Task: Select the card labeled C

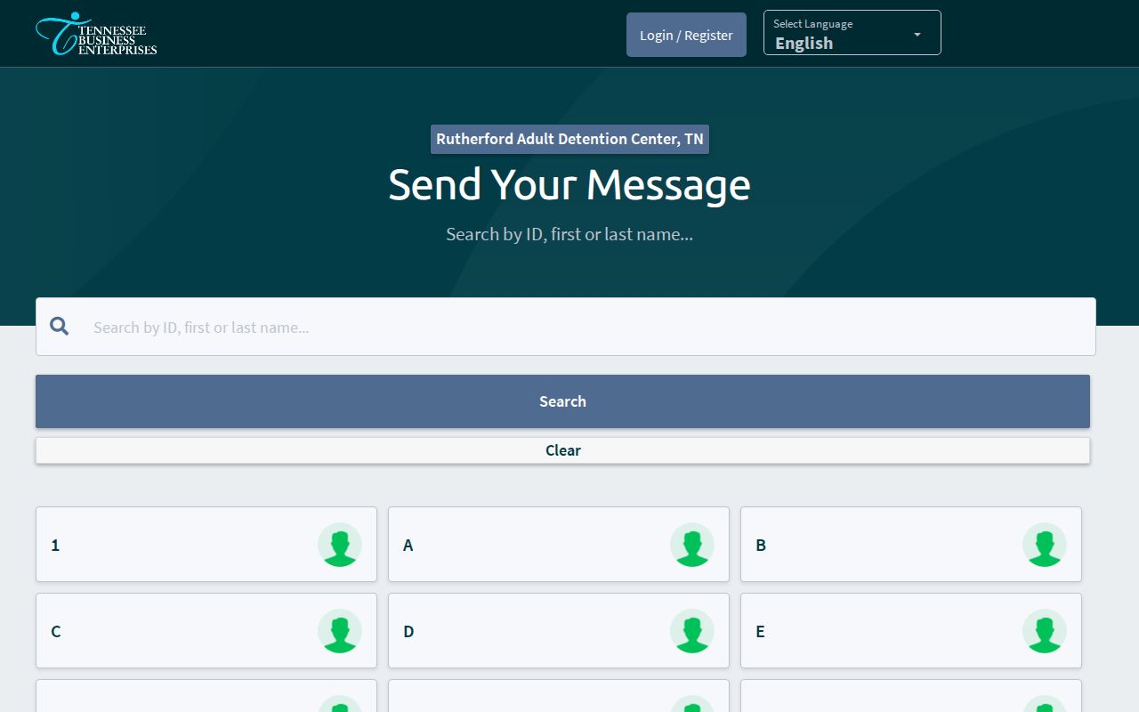Action: [x=206, y=631]
